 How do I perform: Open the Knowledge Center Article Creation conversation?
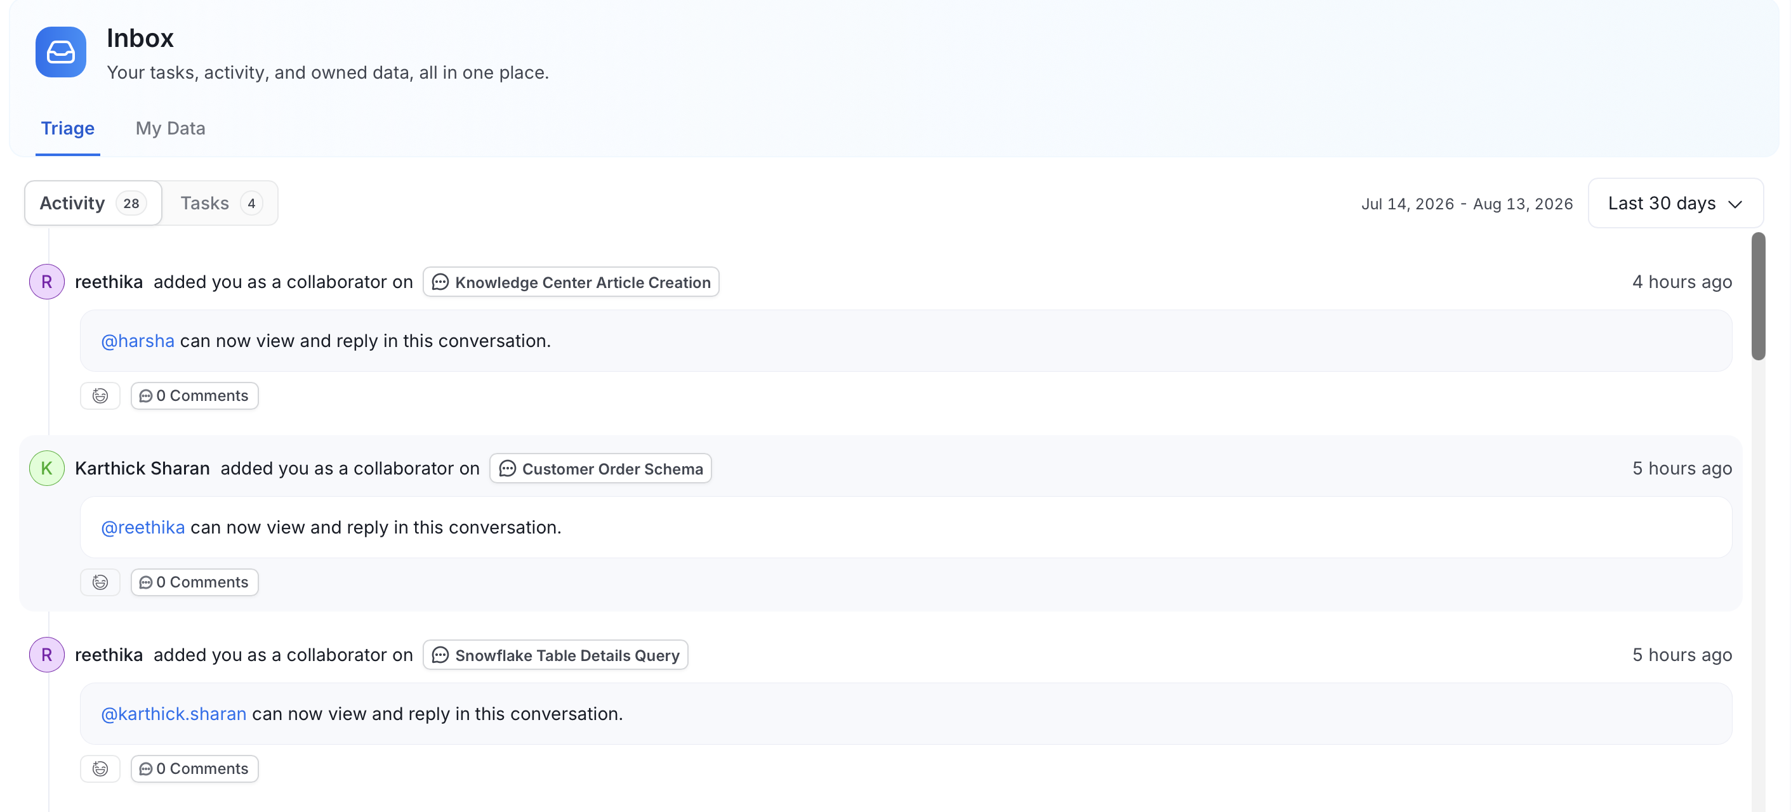coord(571,282)
